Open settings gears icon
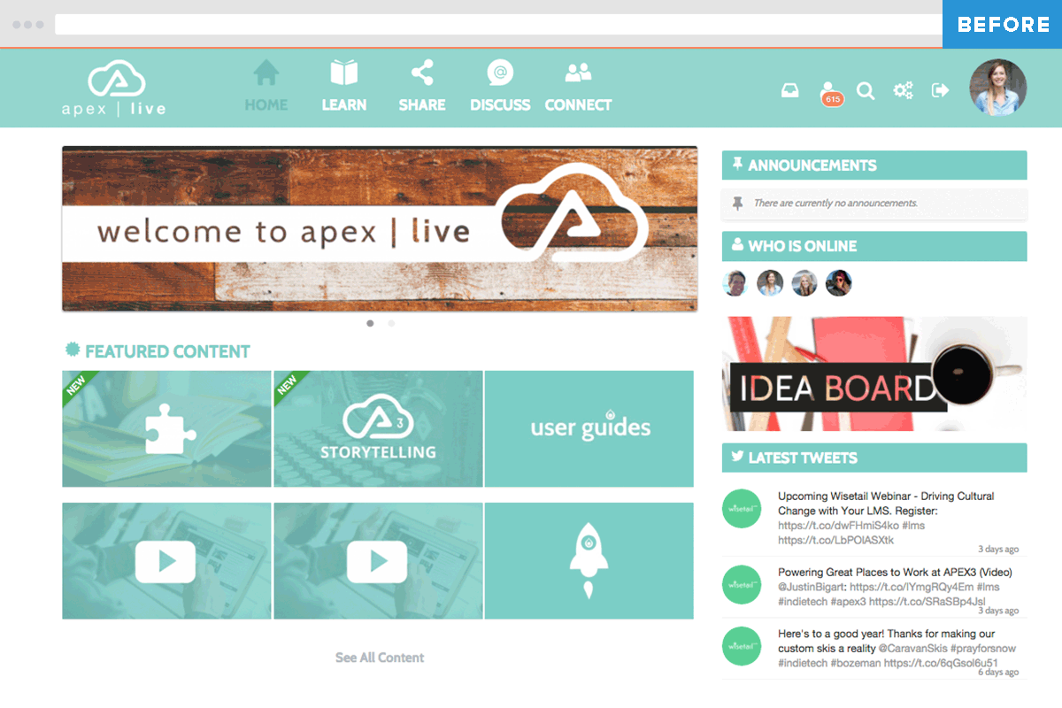Screen dimensions: 1062x708 tap(903, 90)
